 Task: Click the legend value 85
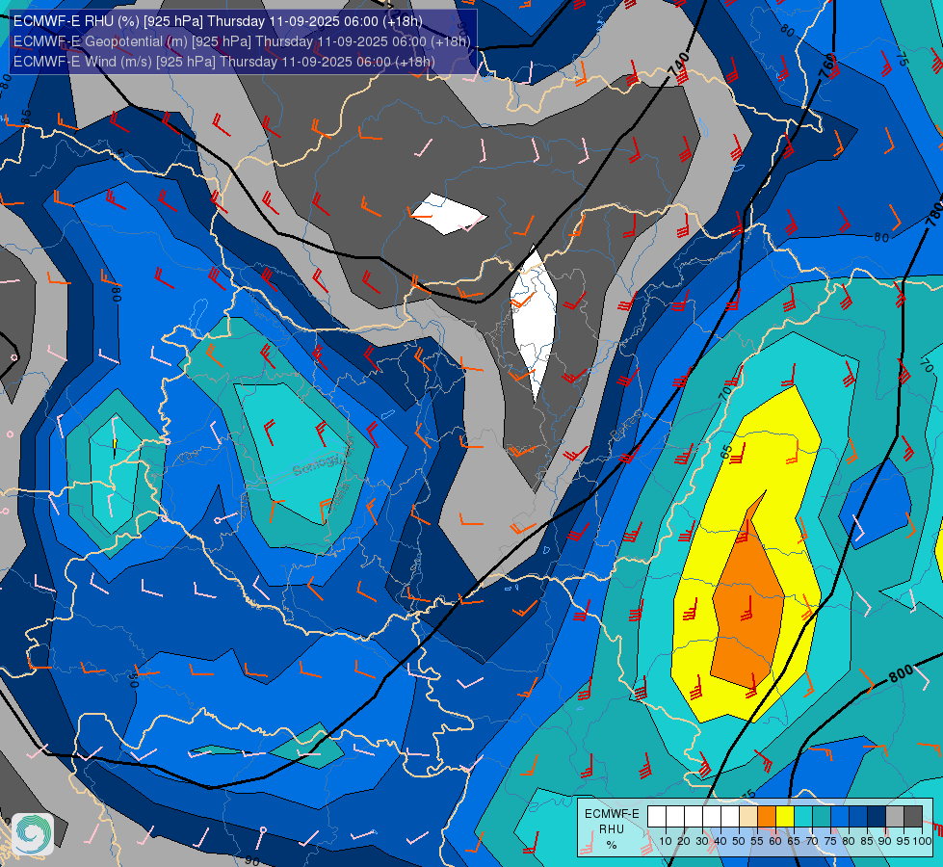[867, 841]
